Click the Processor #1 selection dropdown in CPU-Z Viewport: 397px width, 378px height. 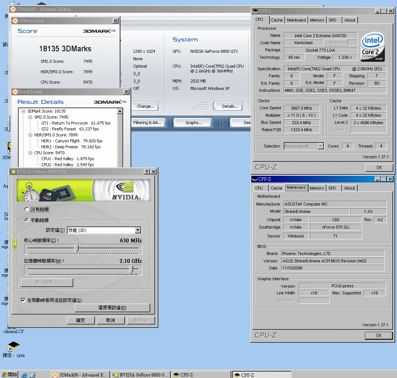click(304, 146)
